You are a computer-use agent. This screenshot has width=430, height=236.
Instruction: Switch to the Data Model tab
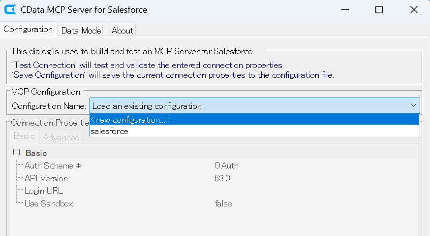(x=82, y=30)
